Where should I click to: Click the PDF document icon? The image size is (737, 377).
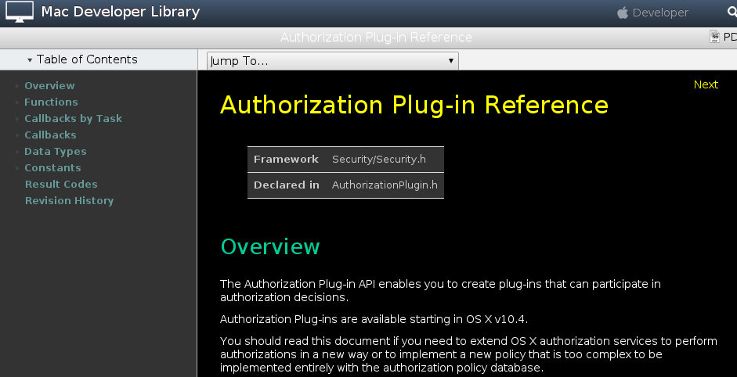point(715,37)
